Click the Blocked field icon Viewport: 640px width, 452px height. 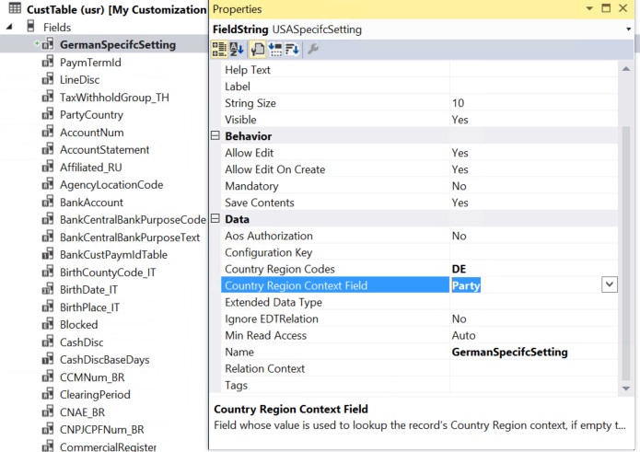[47, 325]
